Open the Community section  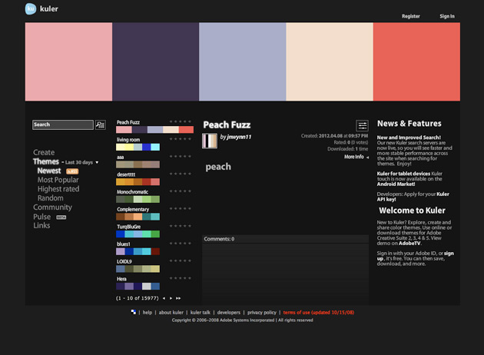pos(52,207)
